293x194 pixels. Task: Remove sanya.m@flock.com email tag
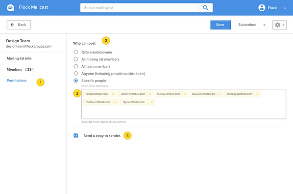tap(220, 94)
